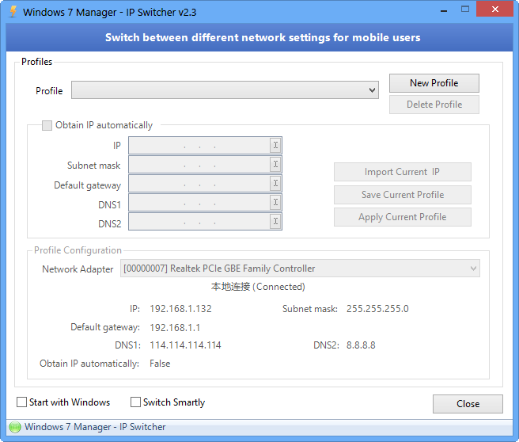This screenshot has width=519, height=442.
Task: Click the IP value 192.168.1.132
Action: [x=180, y=309]
